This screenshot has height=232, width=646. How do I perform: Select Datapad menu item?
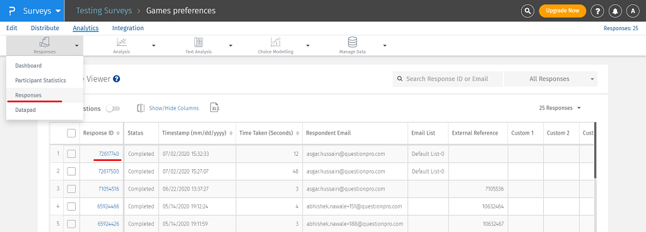point(45,111)
